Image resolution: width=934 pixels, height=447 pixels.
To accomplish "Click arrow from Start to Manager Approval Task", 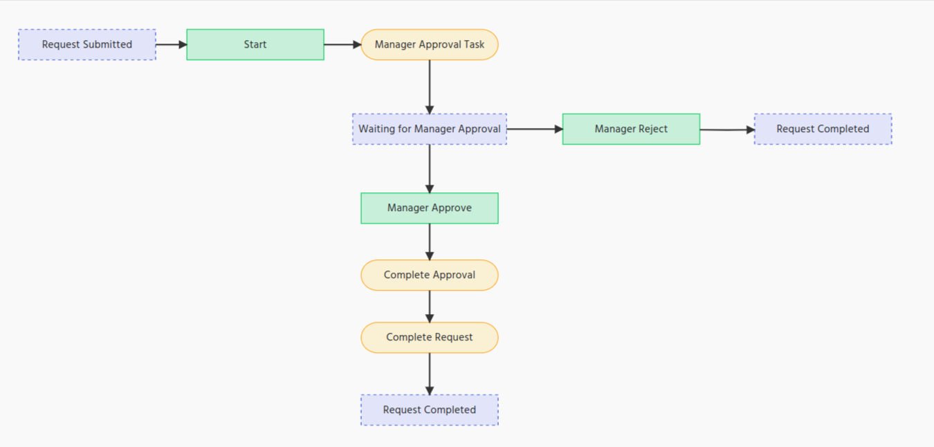I will point(342,44).
